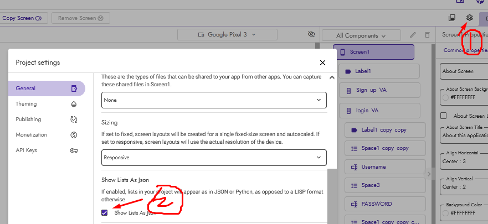Click the Username textbox icon
Image resolution: width=488 pixels, height=224 pixels.
point(354,167)
